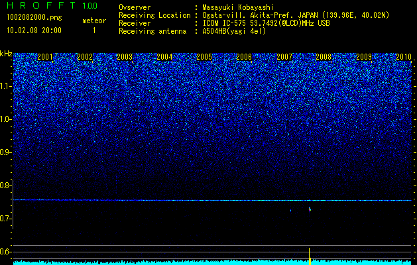Click the 'Receiving antenna' label
This screenshot has width=417, height=265.
pyautogui.click(x=152, y=31)
